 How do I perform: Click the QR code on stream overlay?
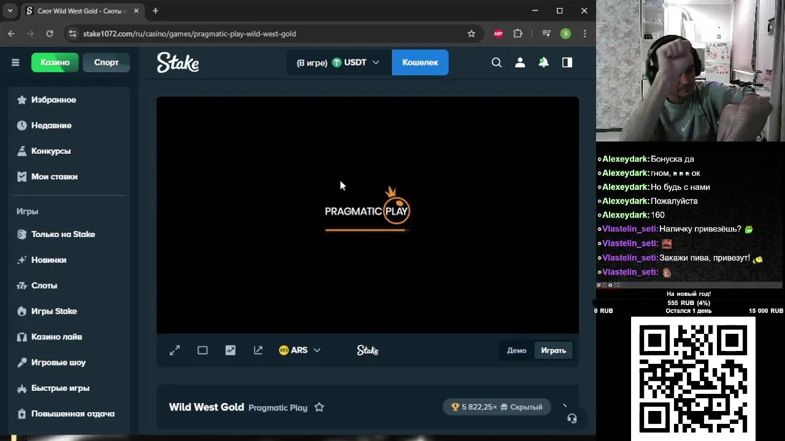tap(693, 379)
